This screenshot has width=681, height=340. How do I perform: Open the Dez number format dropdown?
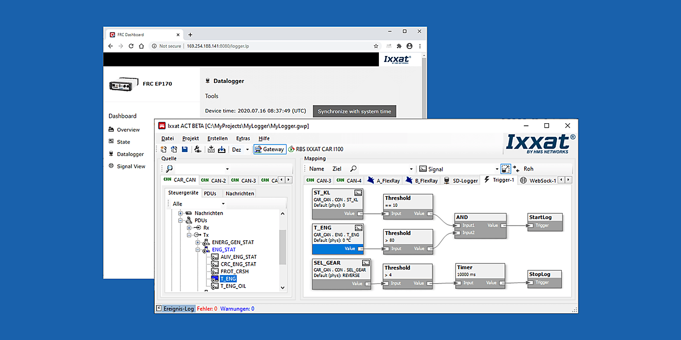pyautogui.click(x=247, y=150)
